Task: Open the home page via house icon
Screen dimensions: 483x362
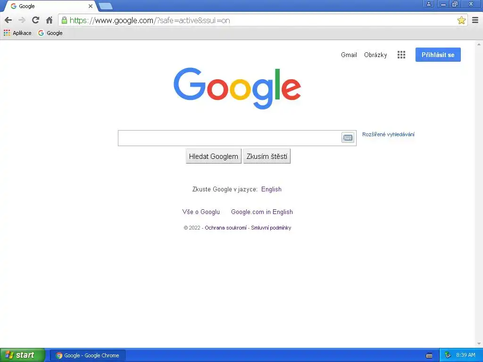Action: point(49,20)
